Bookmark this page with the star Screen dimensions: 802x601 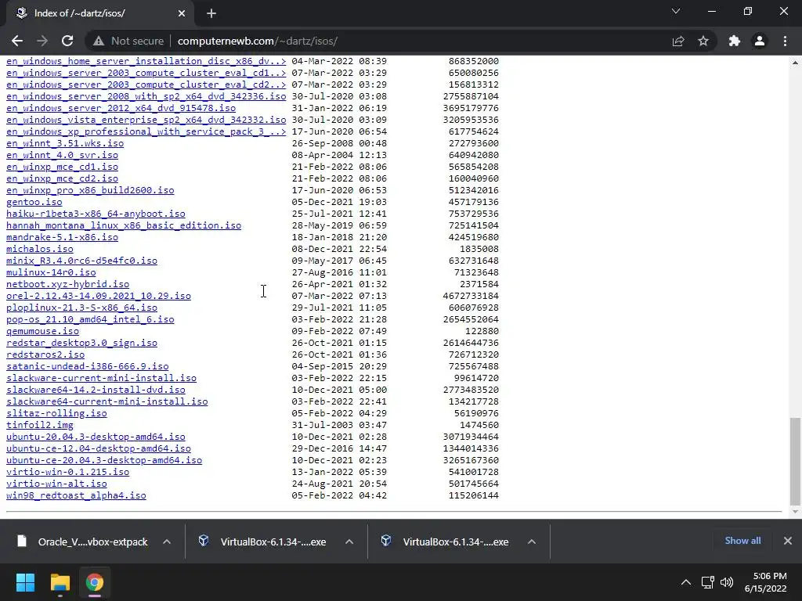coord(703,41)
